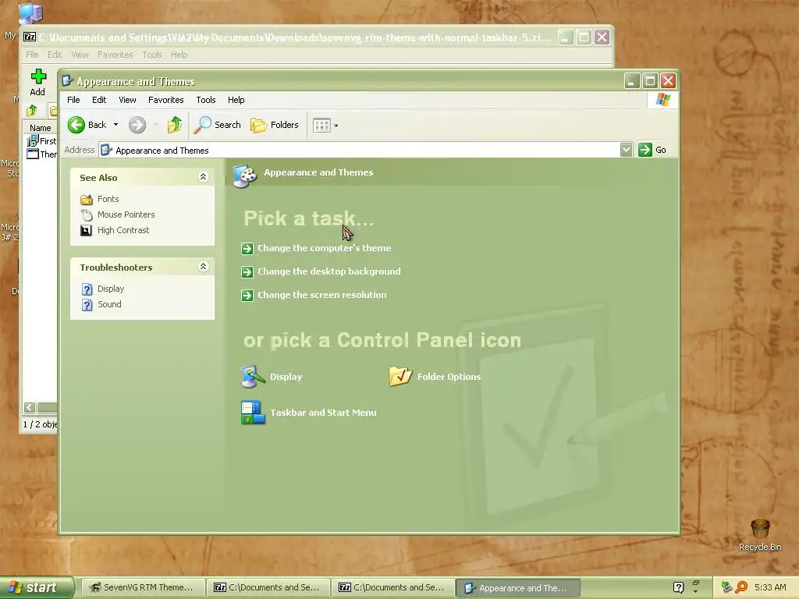Expand the Address bar dropdown
The image size is (799, 599).
(x=626, y=150)
